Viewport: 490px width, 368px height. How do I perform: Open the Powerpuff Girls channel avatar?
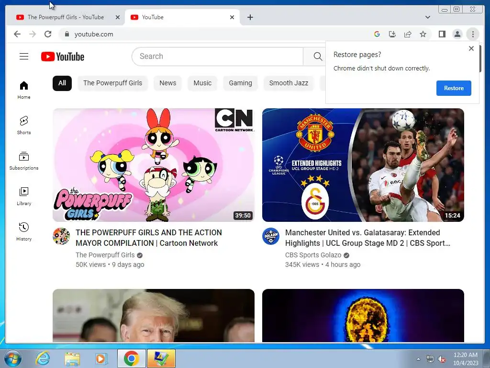(x=61, y=236)
